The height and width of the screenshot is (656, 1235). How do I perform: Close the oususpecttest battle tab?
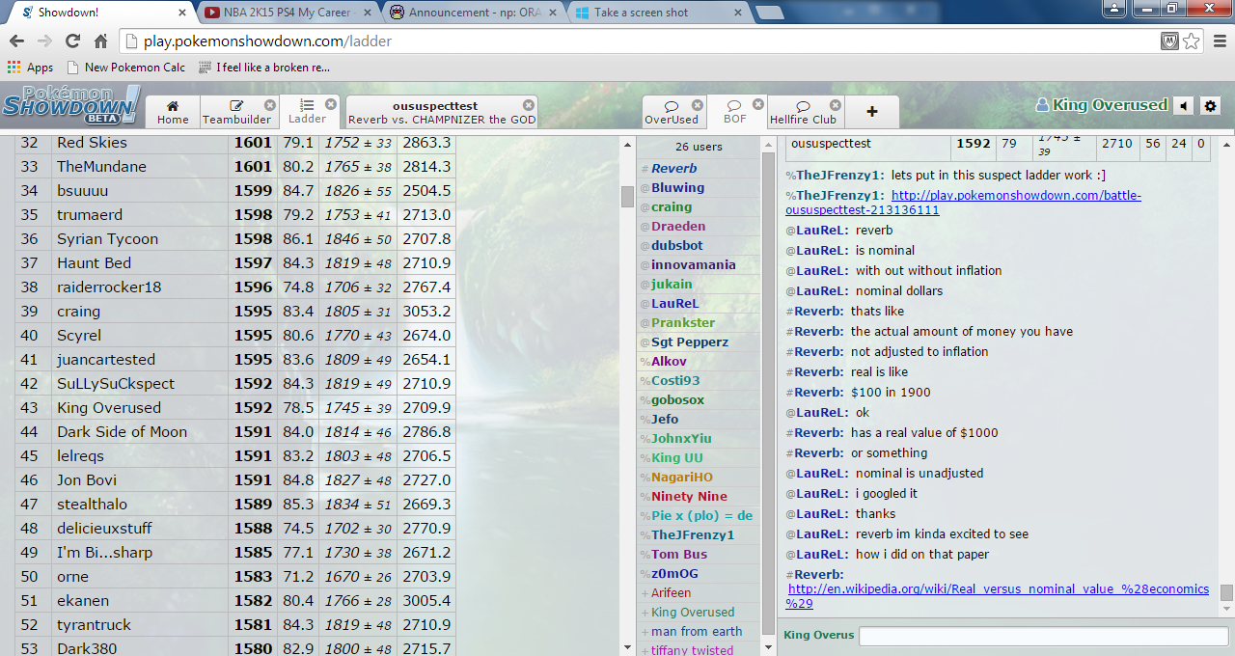point(529,105)
